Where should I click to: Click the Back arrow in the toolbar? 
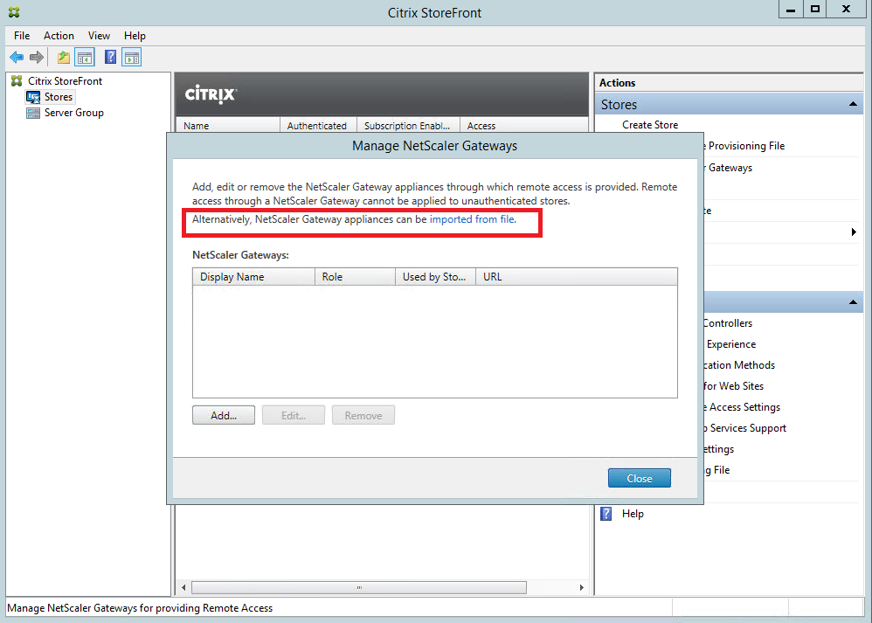pyautogui.click(x=17, y=58)
